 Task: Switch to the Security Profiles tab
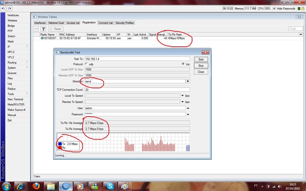point(125,23)
